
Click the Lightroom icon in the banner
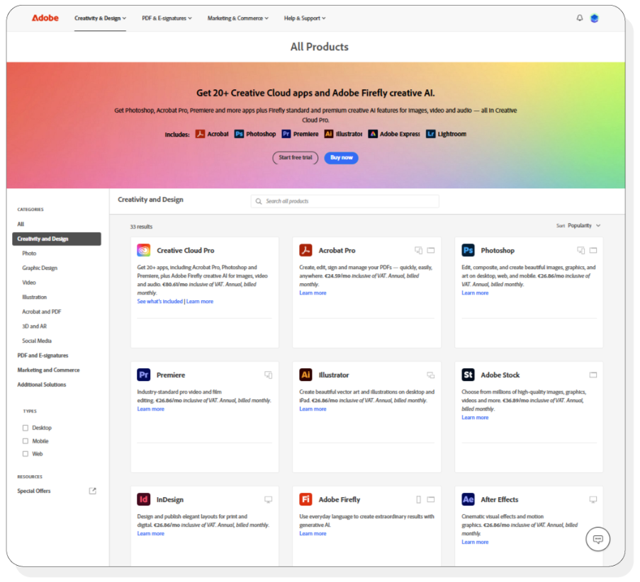tap(430, 133)
